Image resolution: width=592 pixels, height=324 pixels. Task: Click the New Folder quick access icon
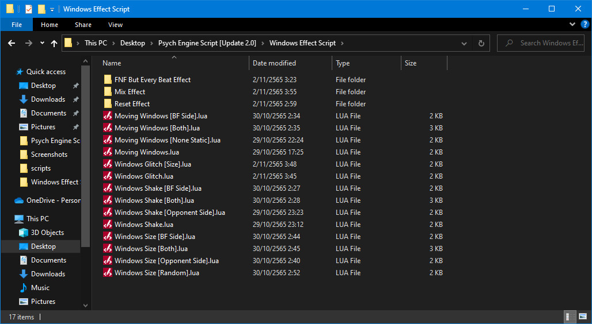pyautogui.click(x=41, y=9)
